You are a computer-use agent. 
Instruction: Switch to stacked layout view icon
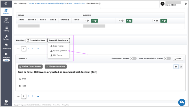(x=176, y=67)
